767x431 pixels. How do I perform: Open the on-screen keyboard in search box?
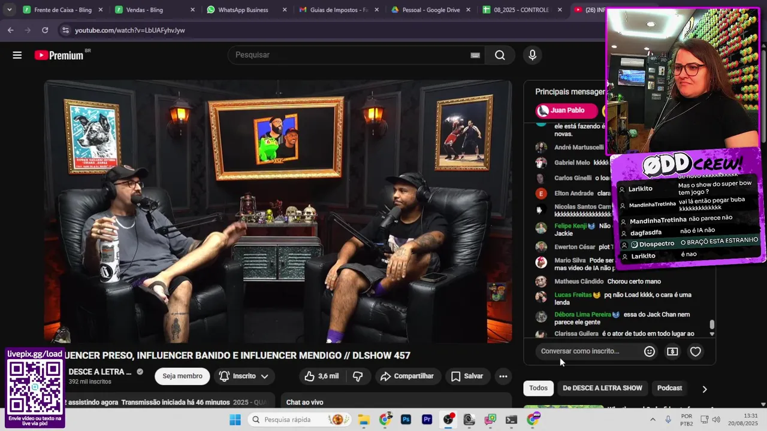[x=475, y=55]
